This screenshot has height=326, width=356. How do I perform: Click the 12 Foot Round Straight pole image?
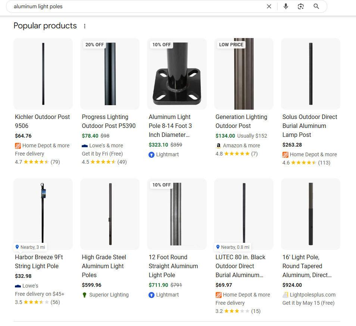point(177,214)
